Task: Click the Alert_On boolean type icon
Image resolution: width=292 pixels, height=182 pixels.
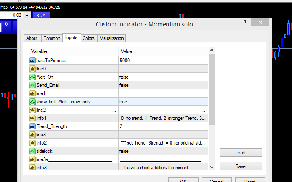Action: pyautogui.click(x=33, y=77)
